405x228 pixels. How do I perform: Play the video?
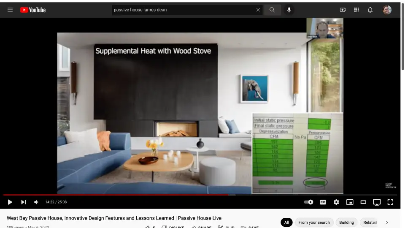(x=10, y=202)
